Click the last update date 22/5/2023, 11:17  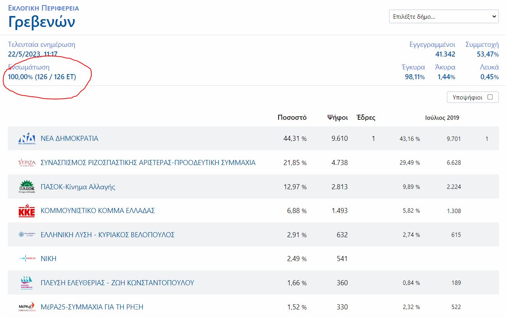33,54
